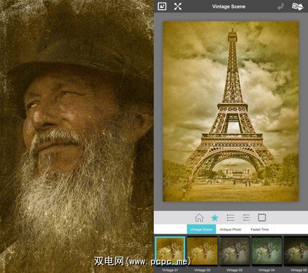308x273 pixels.
Task: Choose the Vintage 01 preset thumbnail
Action: click(x=170, y=251)
